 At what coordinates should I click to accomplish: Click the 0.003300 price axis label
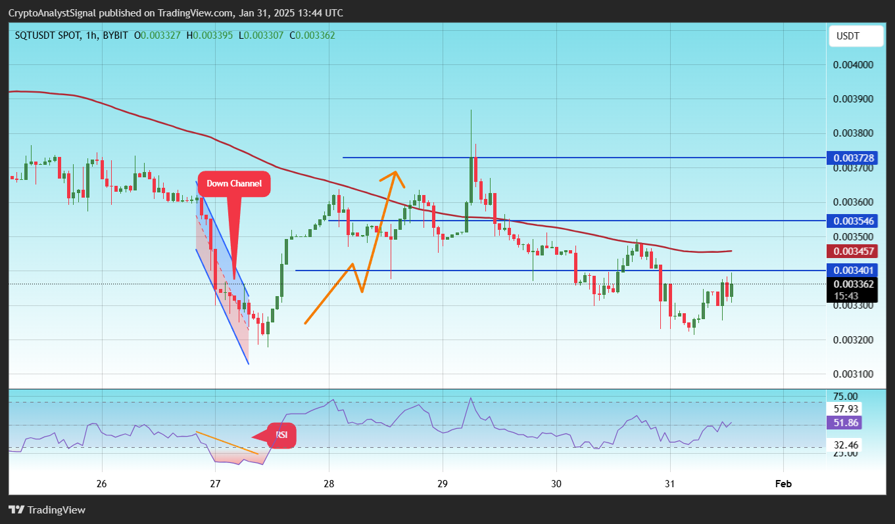click(x=854, y=305)
